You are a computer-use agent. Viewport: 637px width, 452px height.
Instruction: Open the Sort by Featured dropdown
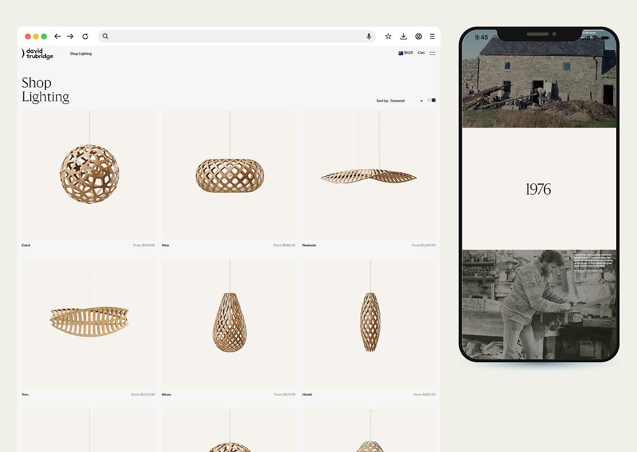(399, 101)
